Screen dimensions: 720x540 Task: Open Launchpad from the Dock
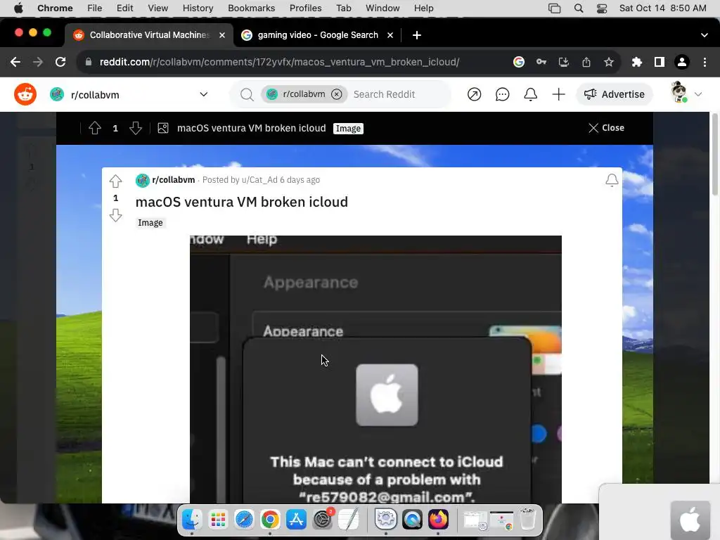[x=218, y=520]
